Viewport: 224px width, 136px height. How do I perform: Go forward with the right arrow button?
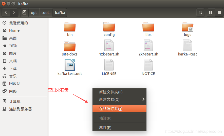pyautogui.click(x=14, y=13)
